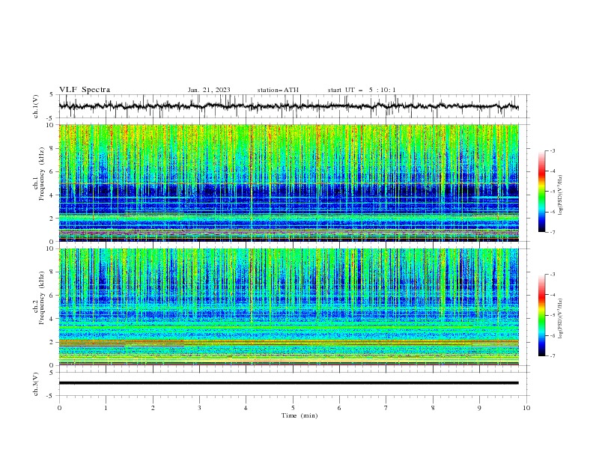Click time axis tick label "1"

[106, 408]
